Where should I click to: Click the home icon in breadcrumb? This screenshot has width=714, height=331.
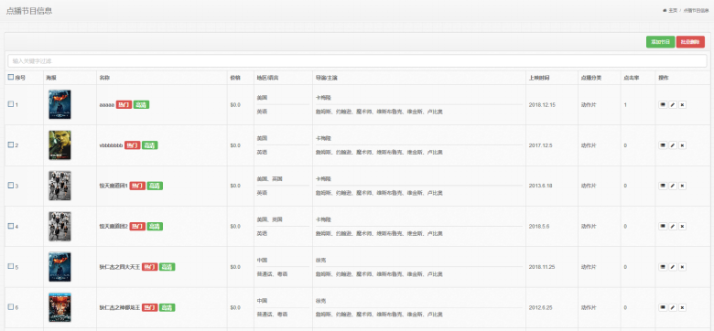click(665, 10)
